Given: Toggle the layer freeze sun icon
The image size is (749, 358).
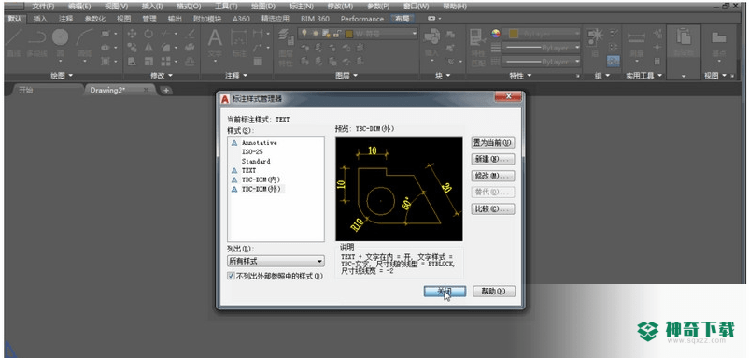Looking at the screenshot, I should [316, 34].
